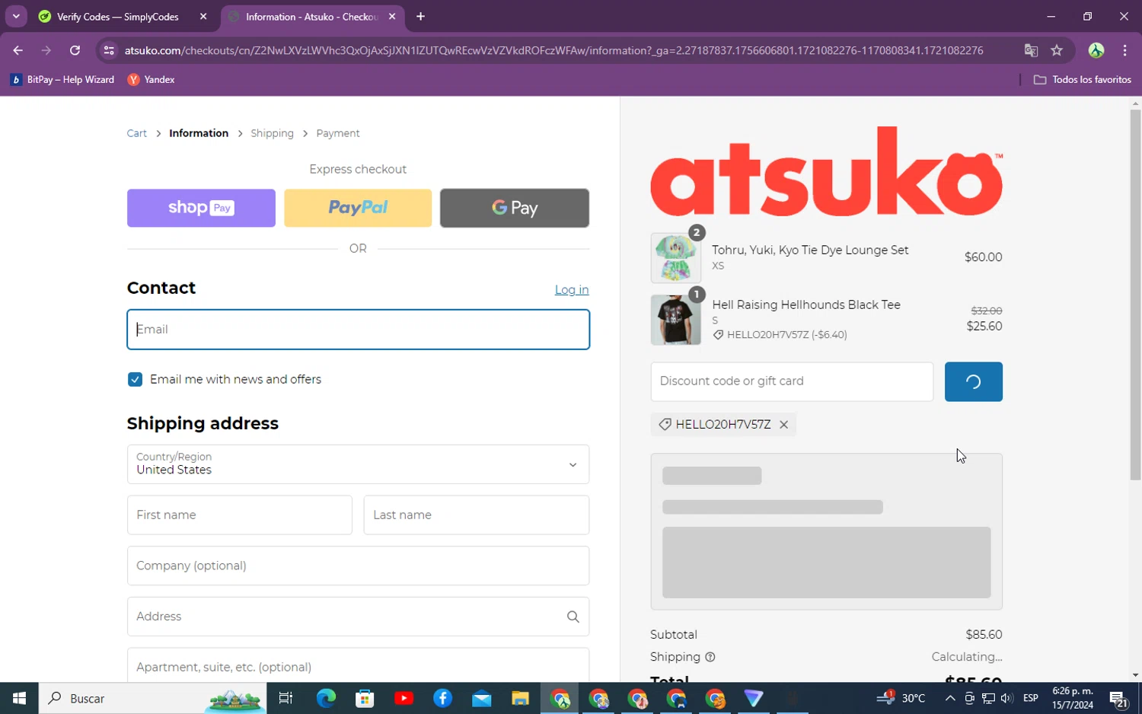
Task: Open the site information icon in address bar
Action: 109,50
